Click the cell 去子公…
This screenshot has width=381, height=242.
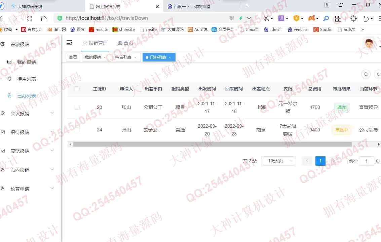pyautogui.click(x=153, y=130)
